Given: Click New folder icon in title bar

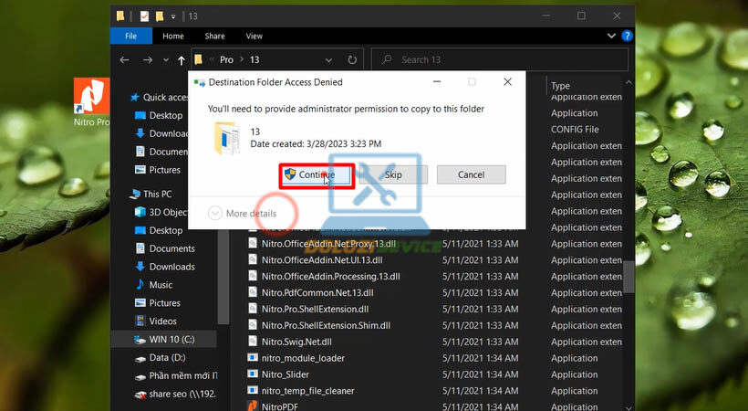Looking at the screenshot, I should coord(160,16).
